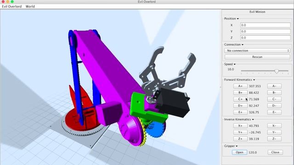This screenshot has height=165, width=294.
Task: Close the gripper
Action: [275, 152]
